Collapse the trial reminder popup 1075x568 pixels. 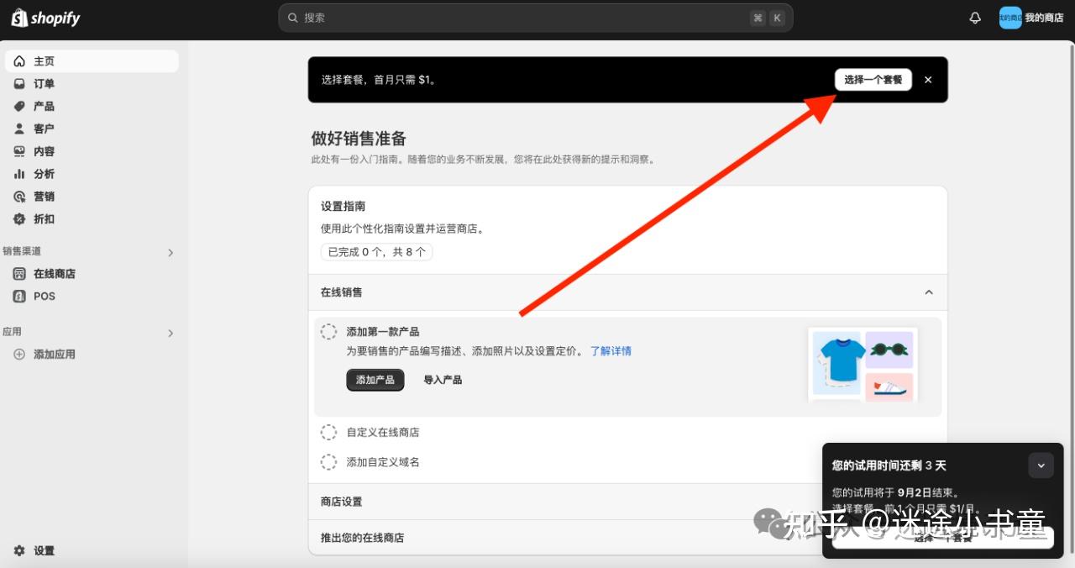(1041, 465)
